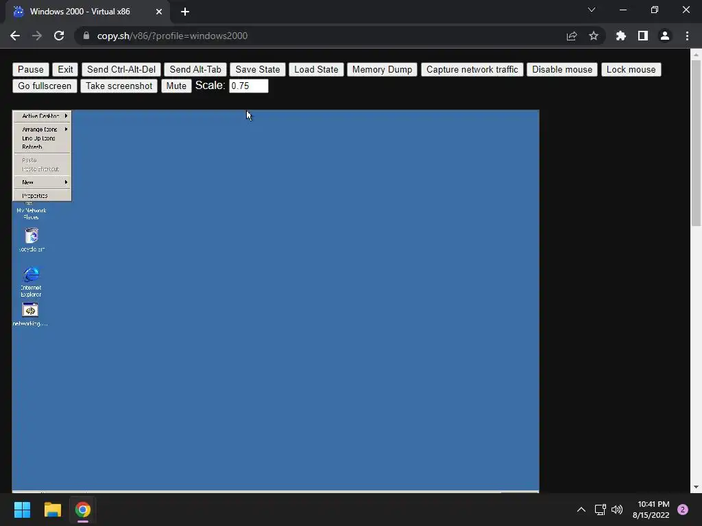Select the Recycle Bin desktop icon
The width and height of the screenshot is (702, 526).
coord(32,240)
